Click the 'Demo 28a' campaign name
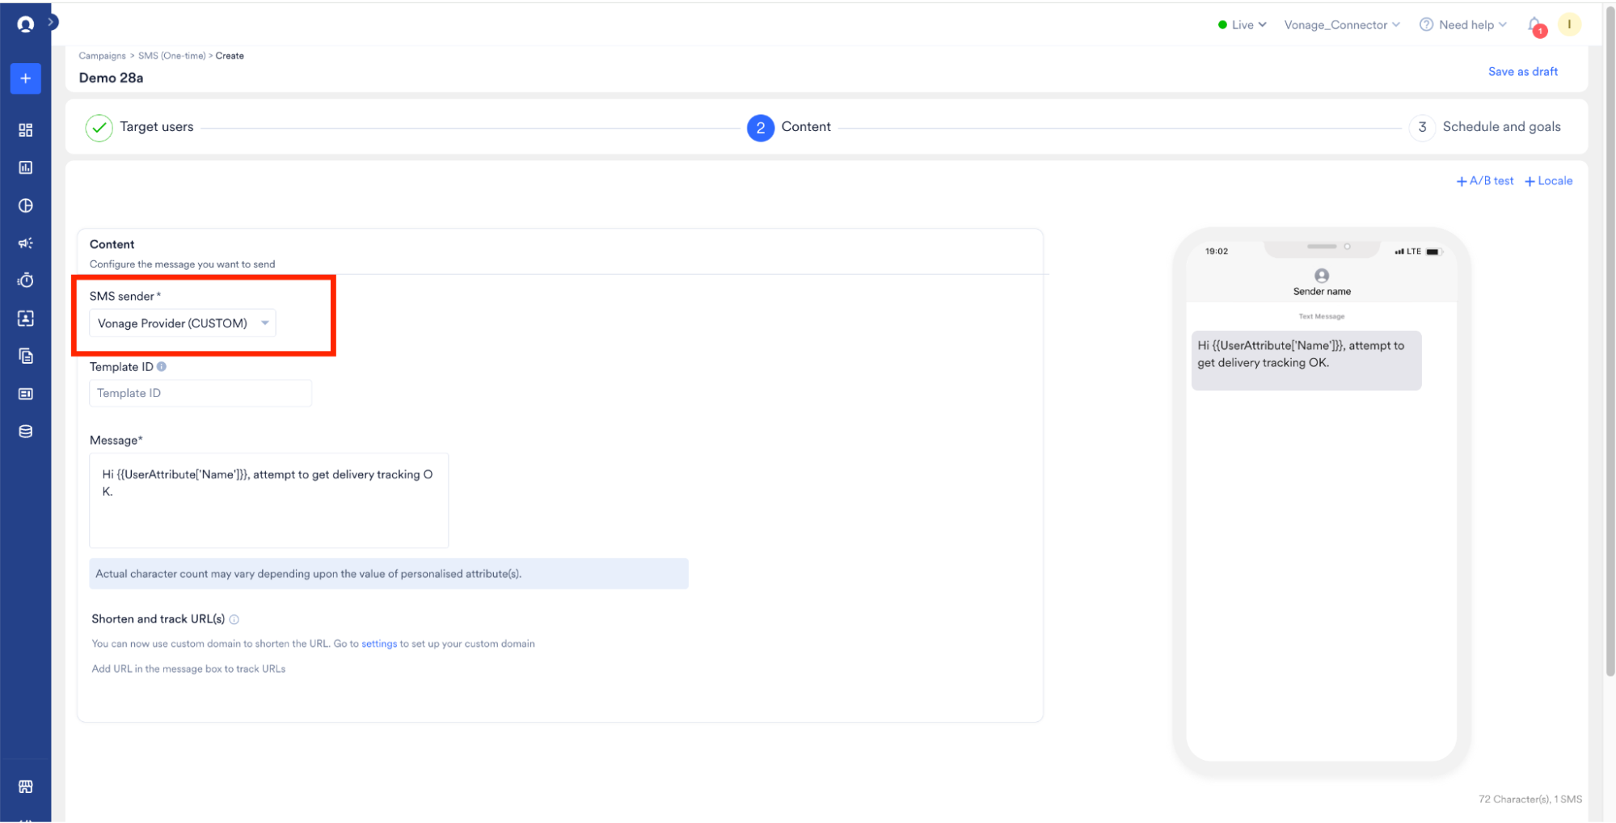The height and width of the screenshot is (823, 1616). click(x=111, y=78)
